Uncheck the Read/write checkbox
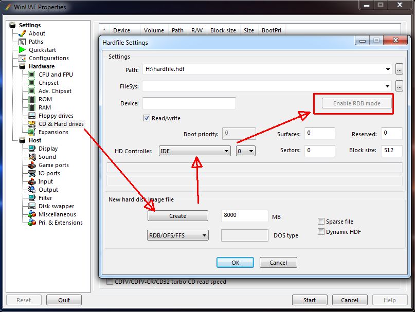The width and height of the screenshot is (415, 312). [x=147, y=118]
